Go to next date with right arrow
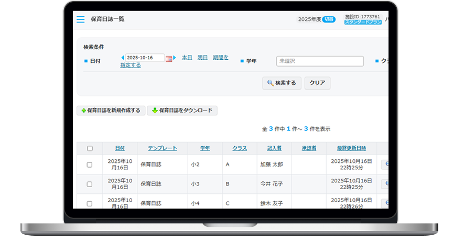This screenshot has height=241, width=453. [175, 58]
